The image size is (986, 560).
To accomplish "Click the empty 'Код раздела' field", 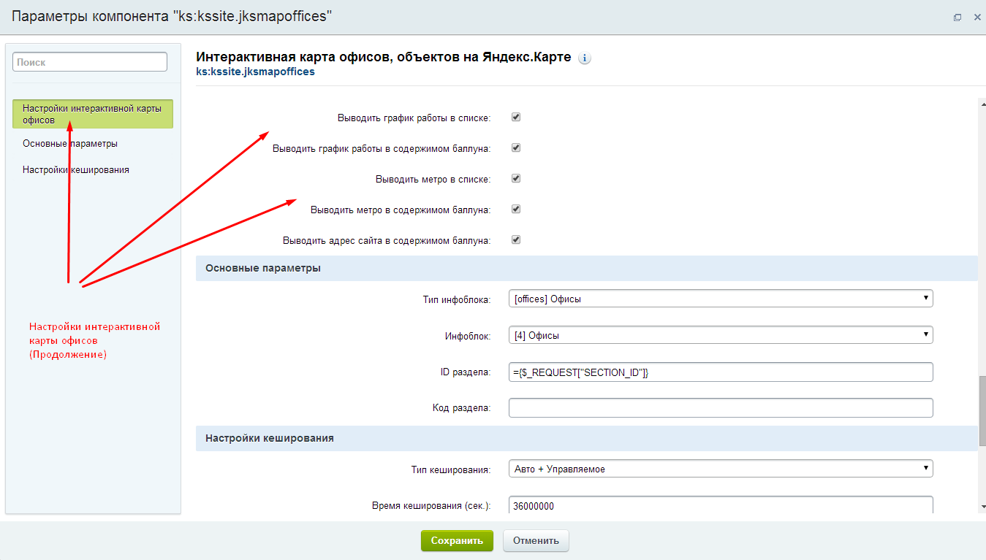I will 721,407.
